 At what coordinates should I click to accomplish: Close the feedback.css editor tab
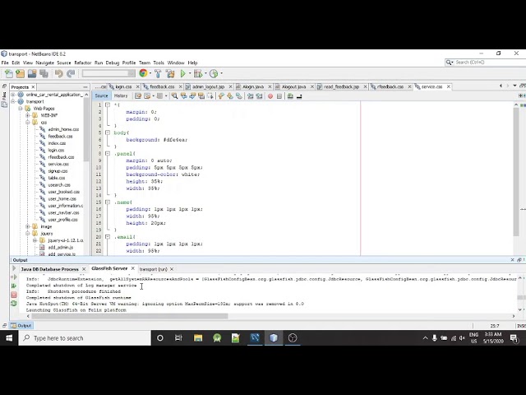pyautogui.click(x=181, y=86)
